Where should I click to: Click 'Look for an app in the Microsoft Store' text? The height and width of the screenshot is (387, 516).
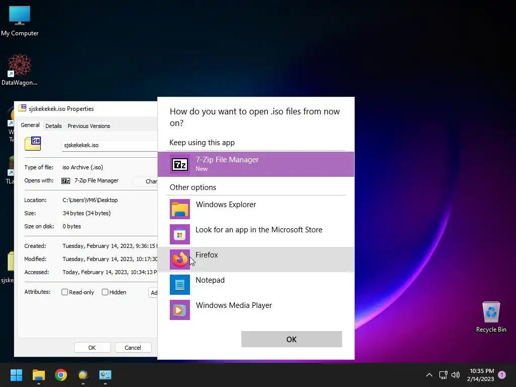click(259, 230)
